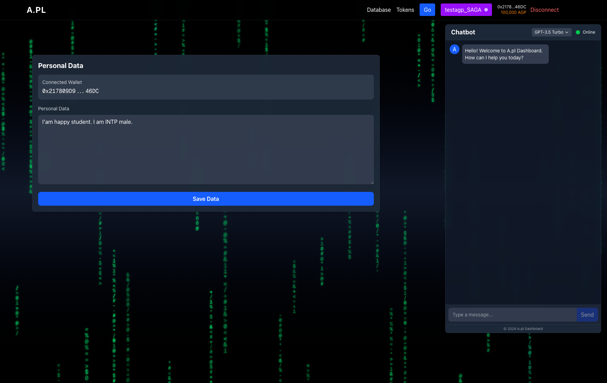This screenshot has height=383, width=607.
Task: Click the Connected Wallet label
Action: [x=62, y=82]
